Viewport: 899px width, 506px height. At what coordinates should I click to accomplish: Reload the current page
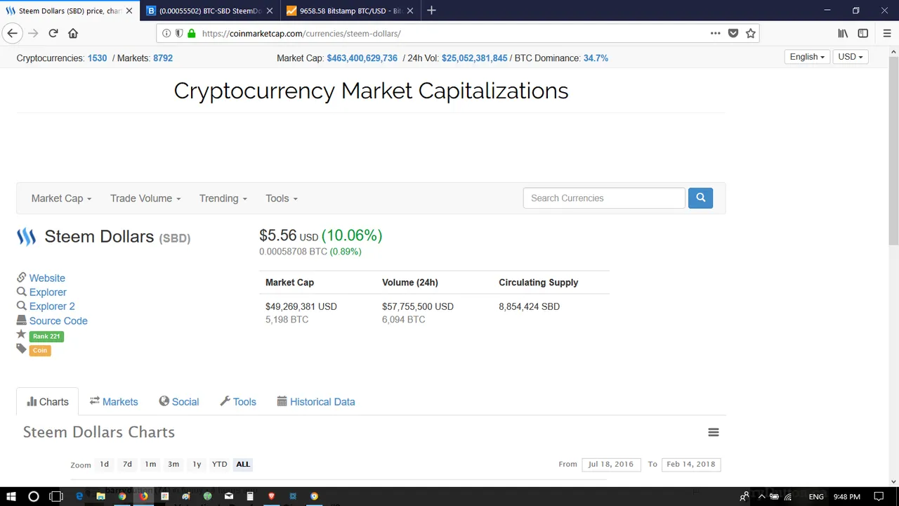53,33
